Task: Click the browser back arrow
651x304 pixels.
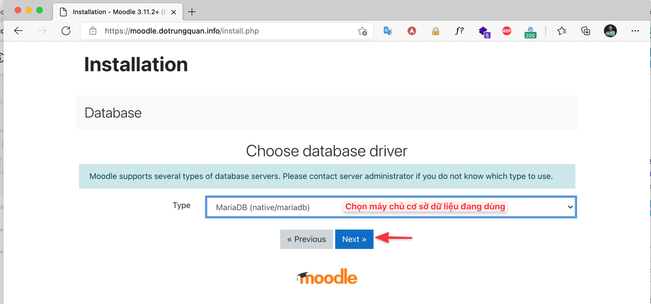Action: click(x=18, y=31)
